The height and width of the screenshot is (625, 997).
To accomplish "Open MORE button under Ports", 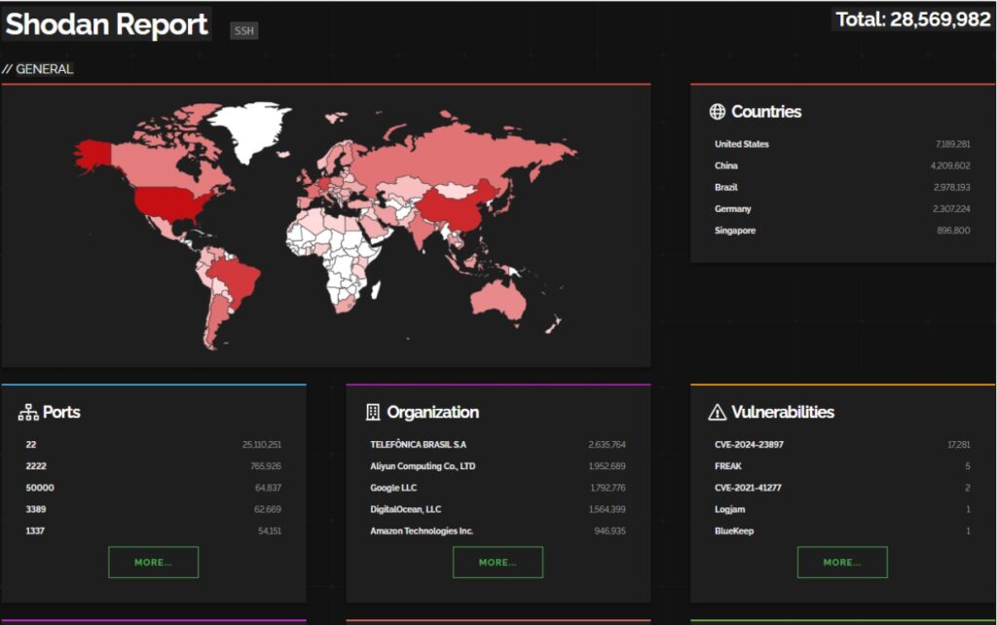I will click(153, 562).
